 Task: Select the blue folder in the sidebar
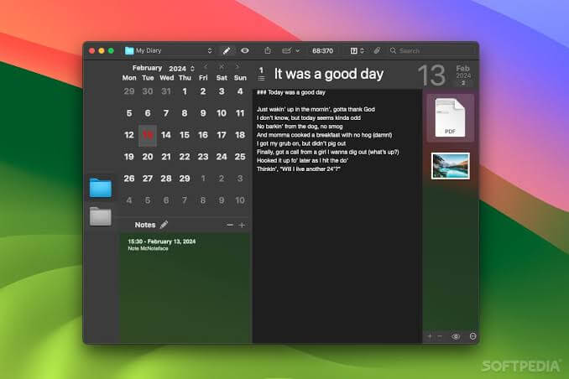coord(101,188)
